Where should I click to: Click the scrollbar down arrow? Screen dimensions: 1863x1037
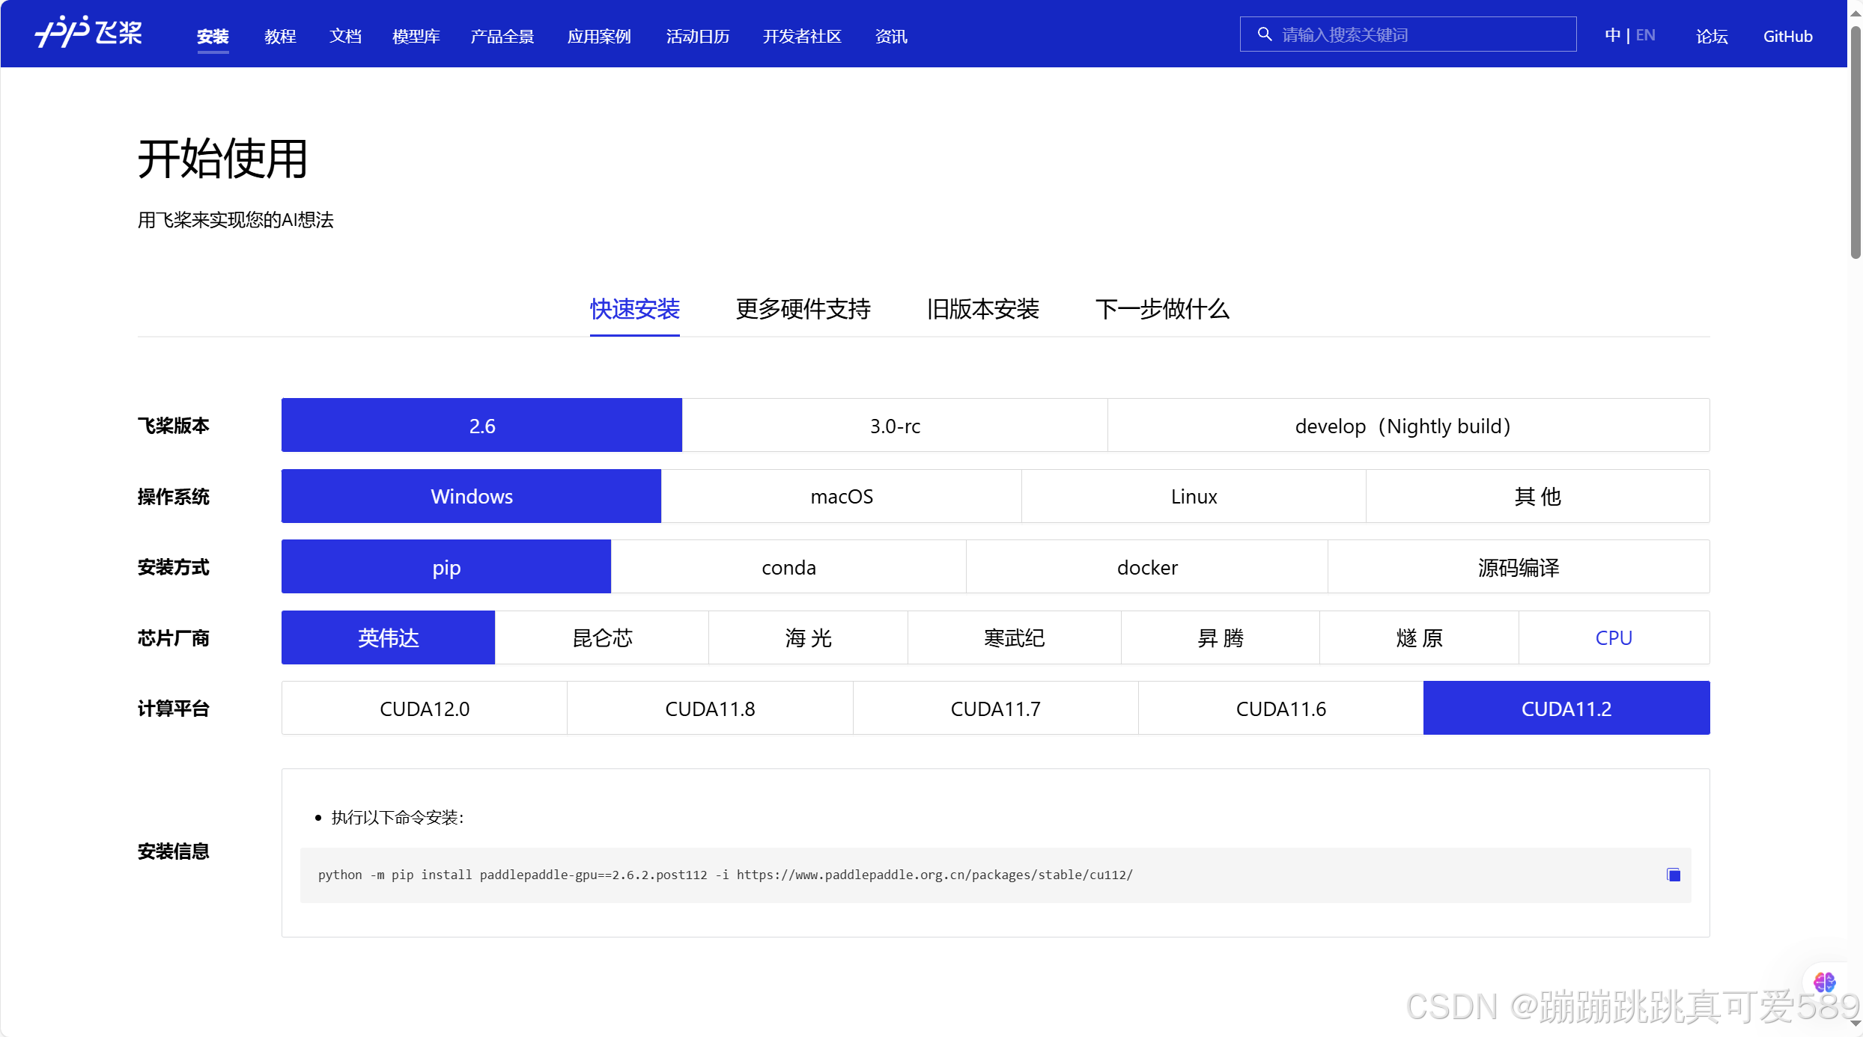[1856, 1024]
